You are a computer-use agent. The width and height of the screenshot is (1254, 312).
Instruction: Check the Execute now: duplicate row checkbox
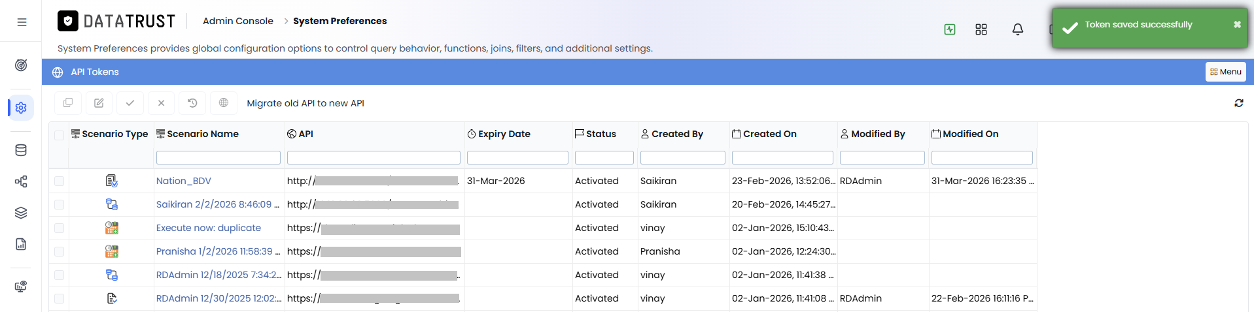point(60,228)
